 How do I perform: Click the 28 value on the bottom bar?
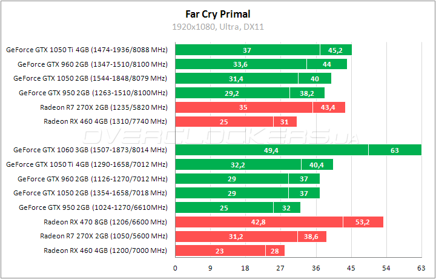[x=274, y=250]
